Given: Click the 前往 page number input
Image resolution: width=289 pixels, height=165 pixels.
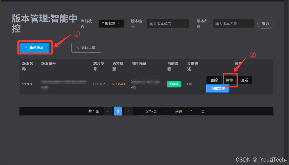Looking at the screenshot, I should pyautogui.click(x=192, y=111).
